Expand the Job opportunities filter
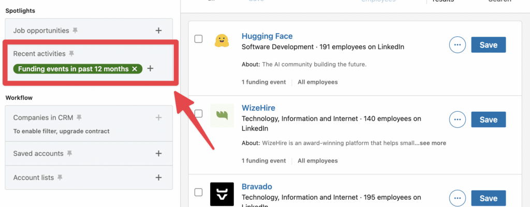 click(x=158, y=31)
